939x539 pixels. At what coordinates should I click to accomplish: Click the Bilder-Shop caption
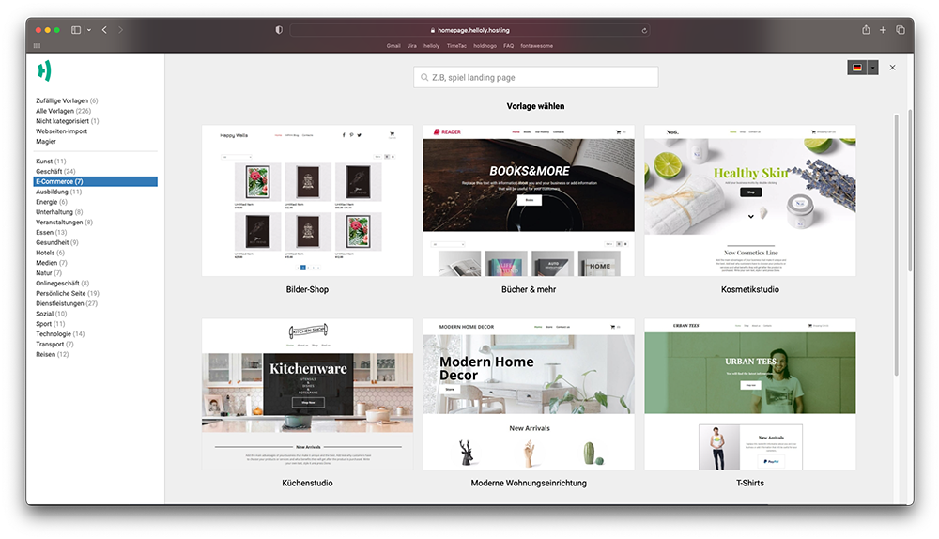point(307,289)
